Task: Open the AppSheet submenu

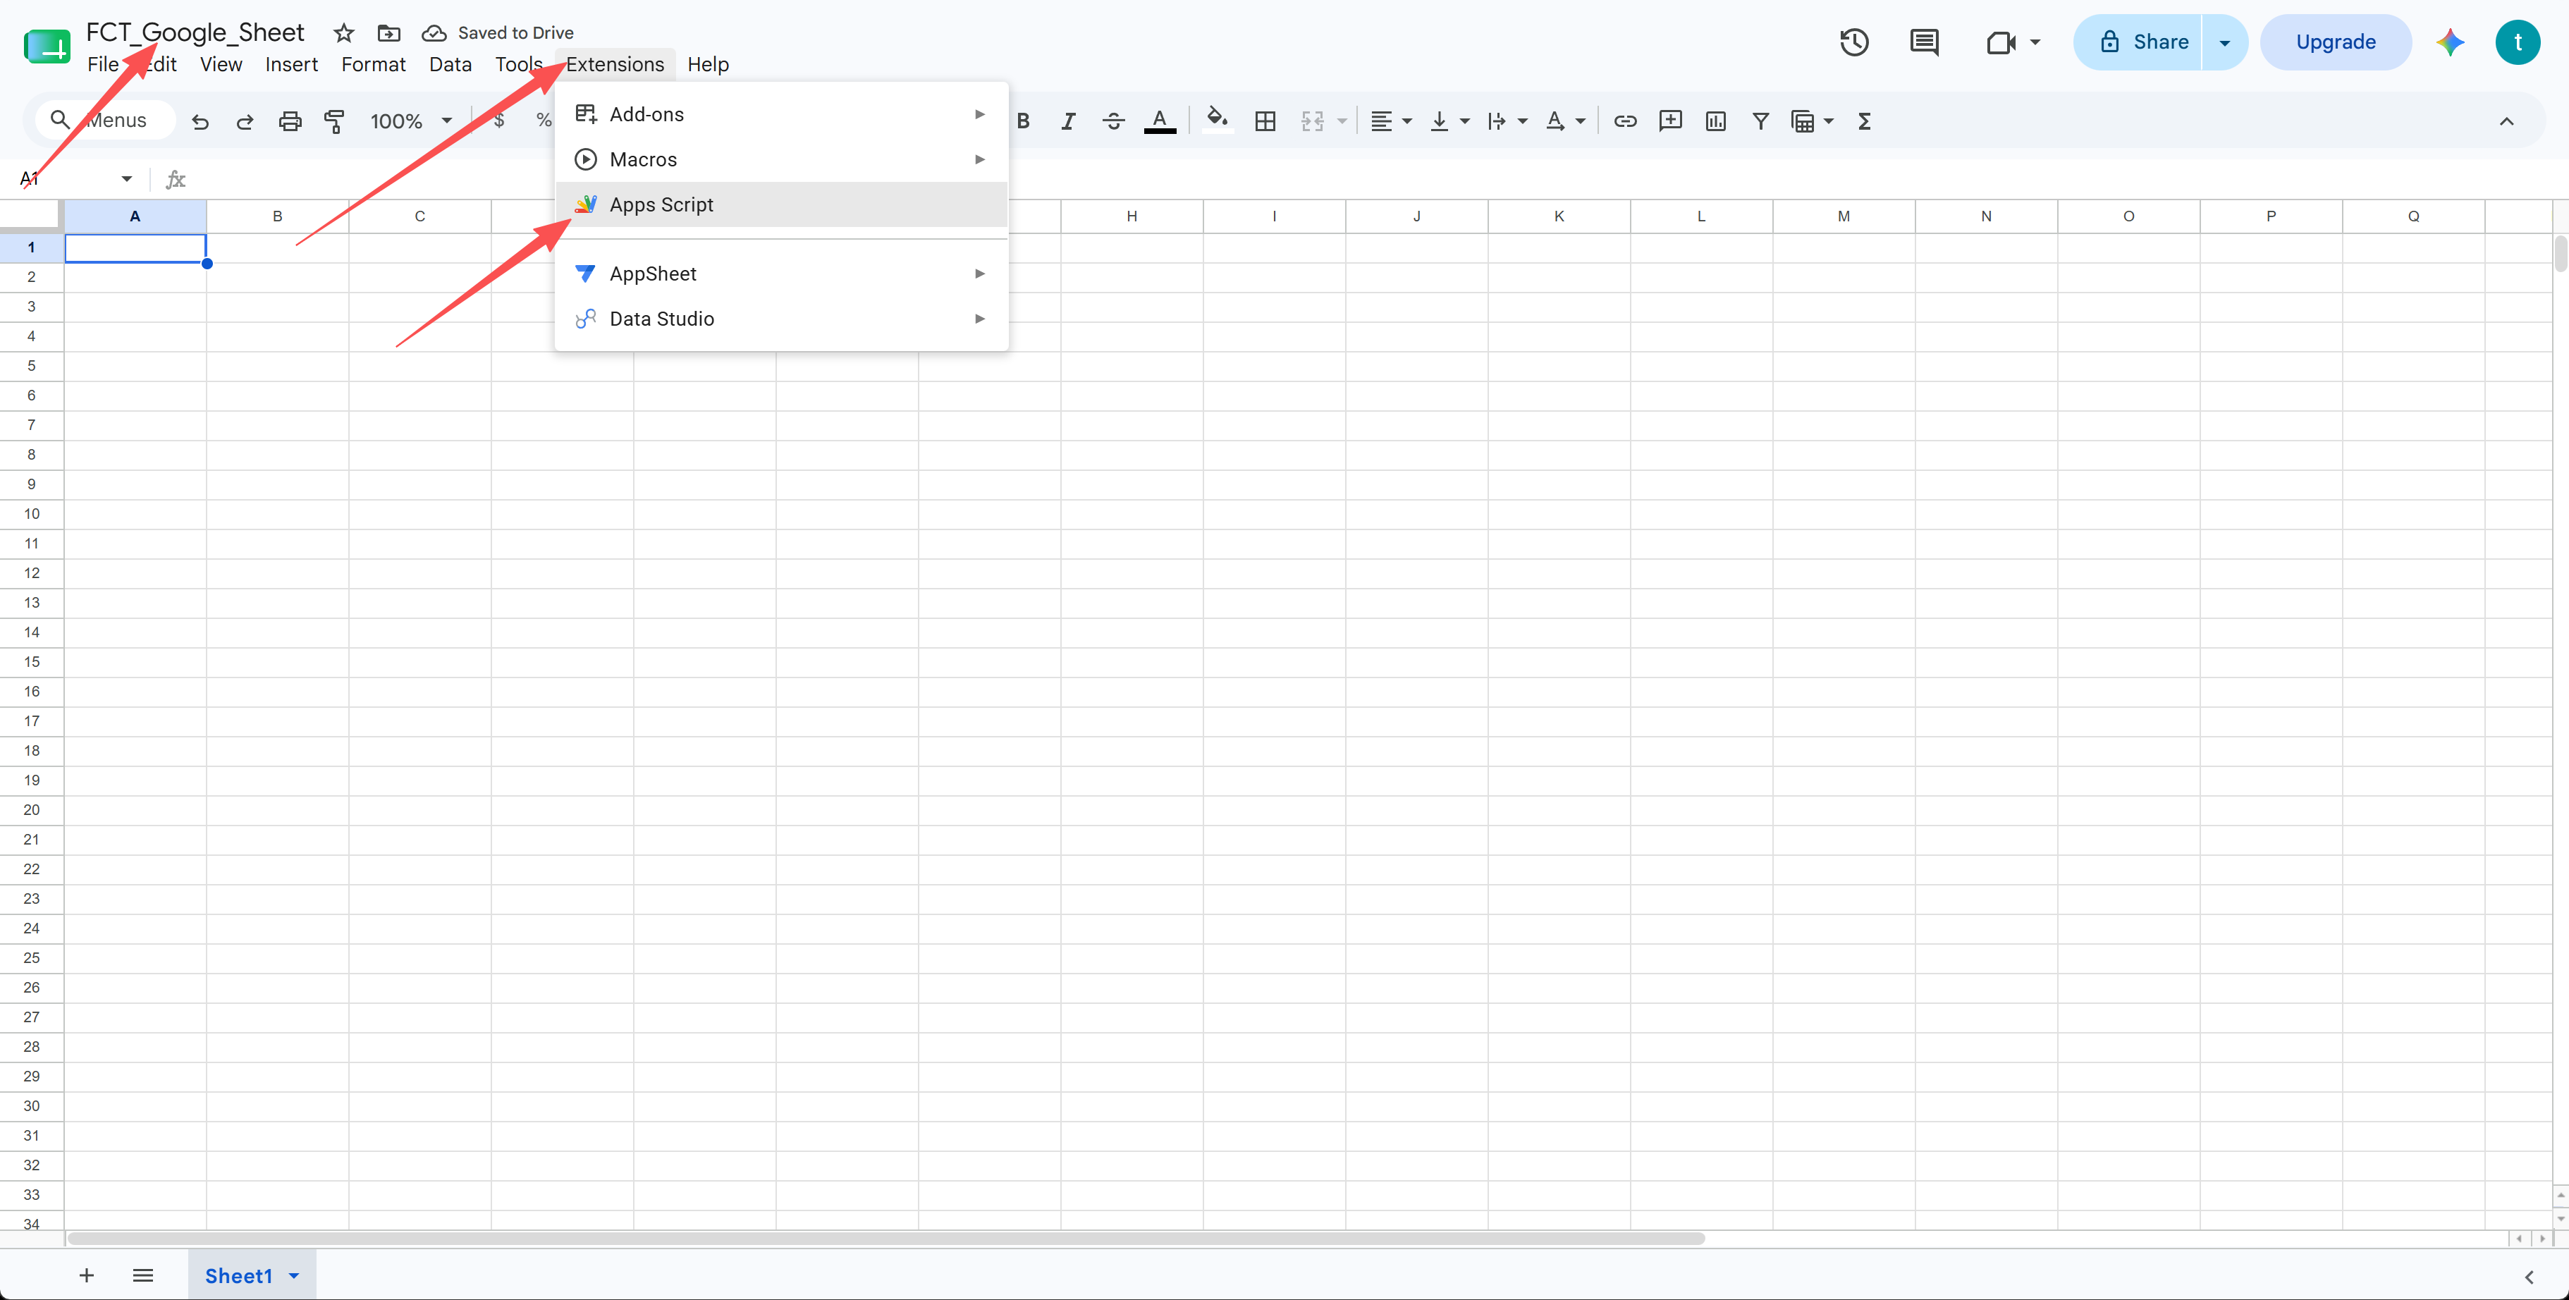Action: tap(781, 273)
